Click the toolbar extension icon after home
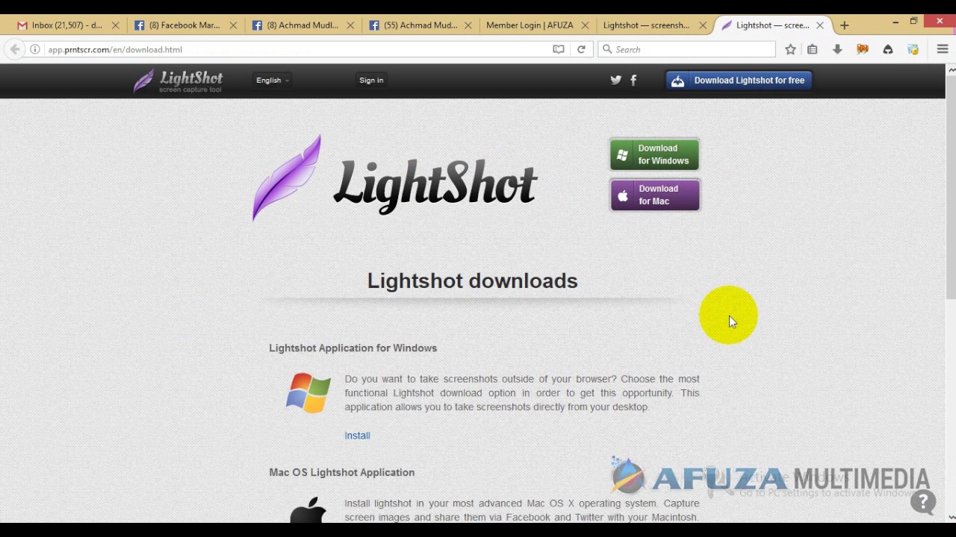Image resolution: width=956 pixels, height=537 pixels. coord(913,49)
